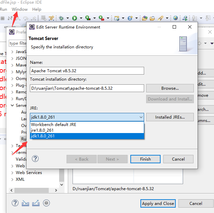
Task: Click the Terminate (stop) toolbar icon
Action: click(2, 18)
